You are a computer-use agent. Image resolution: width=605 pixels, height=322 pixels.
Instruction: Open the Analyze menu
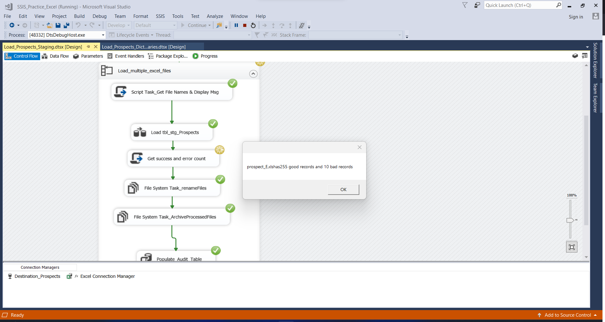215,16
